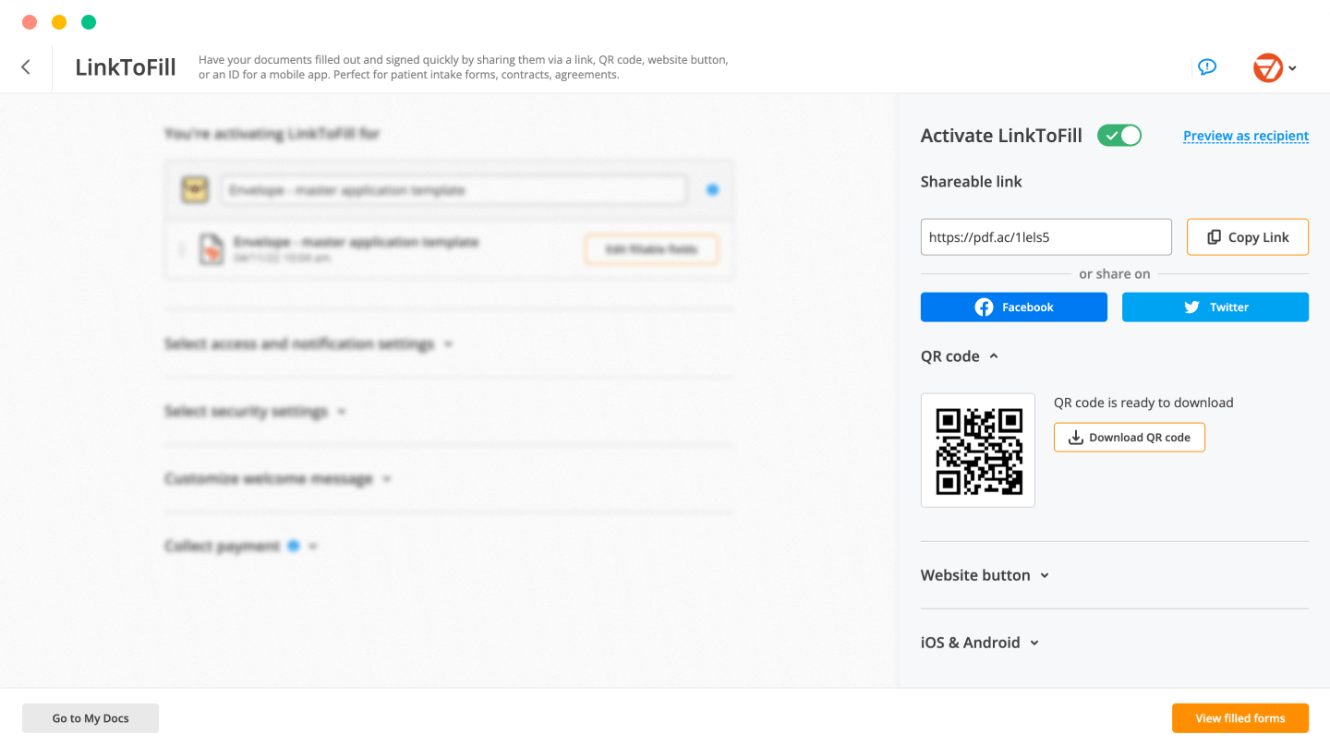Open the account menu via the header chevron
The image size is (1330, 746).
point(1292,67)
